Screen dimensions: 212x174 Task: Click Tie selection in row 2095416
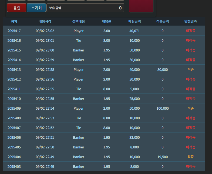point(79,41)
